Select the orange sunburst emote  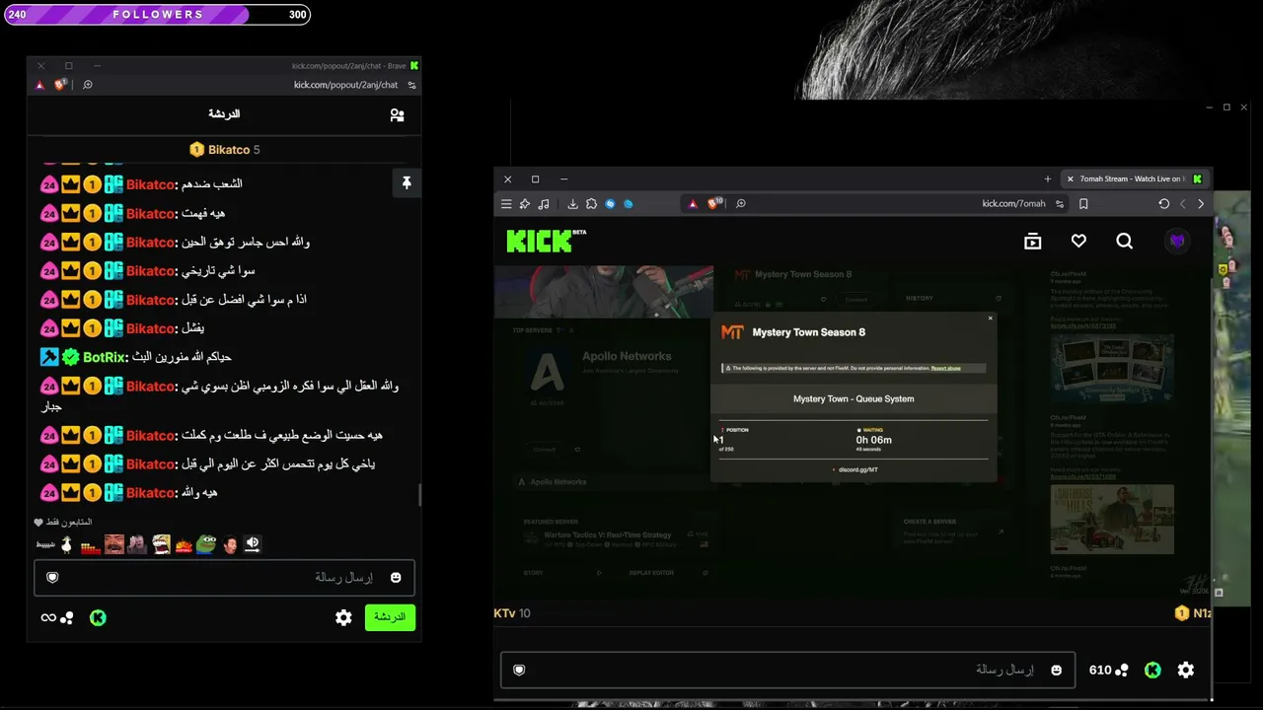[184, 543]
